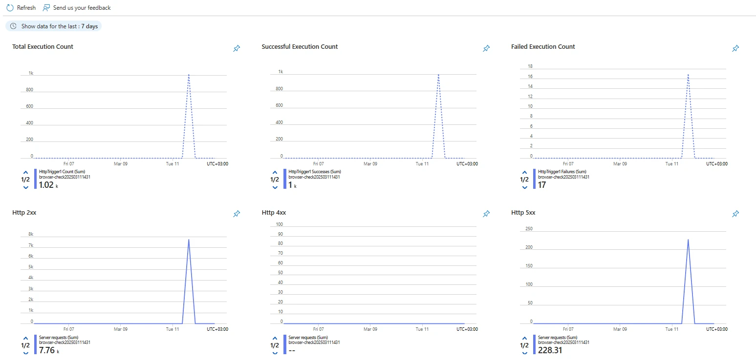Click the Refresh label text
756x362 pixels.
[26, 8]
